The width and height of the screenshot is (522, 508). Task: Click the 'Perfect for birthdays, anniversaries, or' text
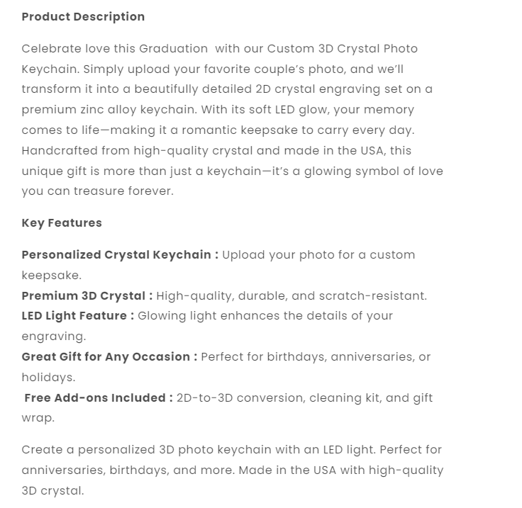316,356
